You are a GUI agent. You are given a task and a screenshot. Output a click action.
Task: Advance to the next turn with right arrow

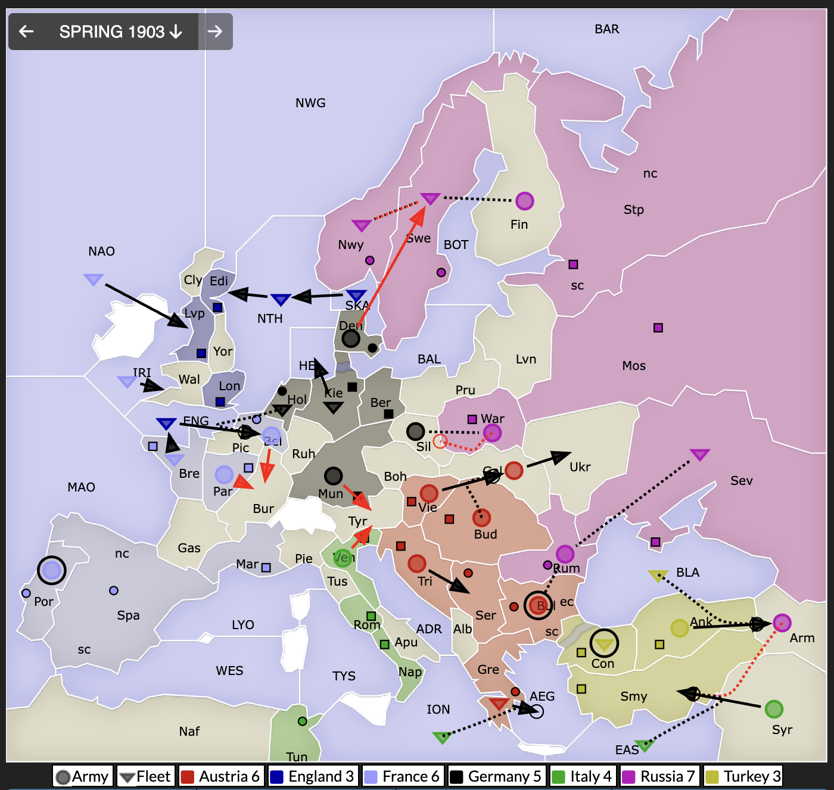[215, 31]
